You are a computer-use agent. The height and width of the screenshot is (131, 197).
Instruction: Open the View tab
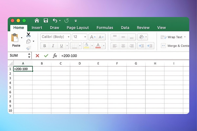click(162, 28)
